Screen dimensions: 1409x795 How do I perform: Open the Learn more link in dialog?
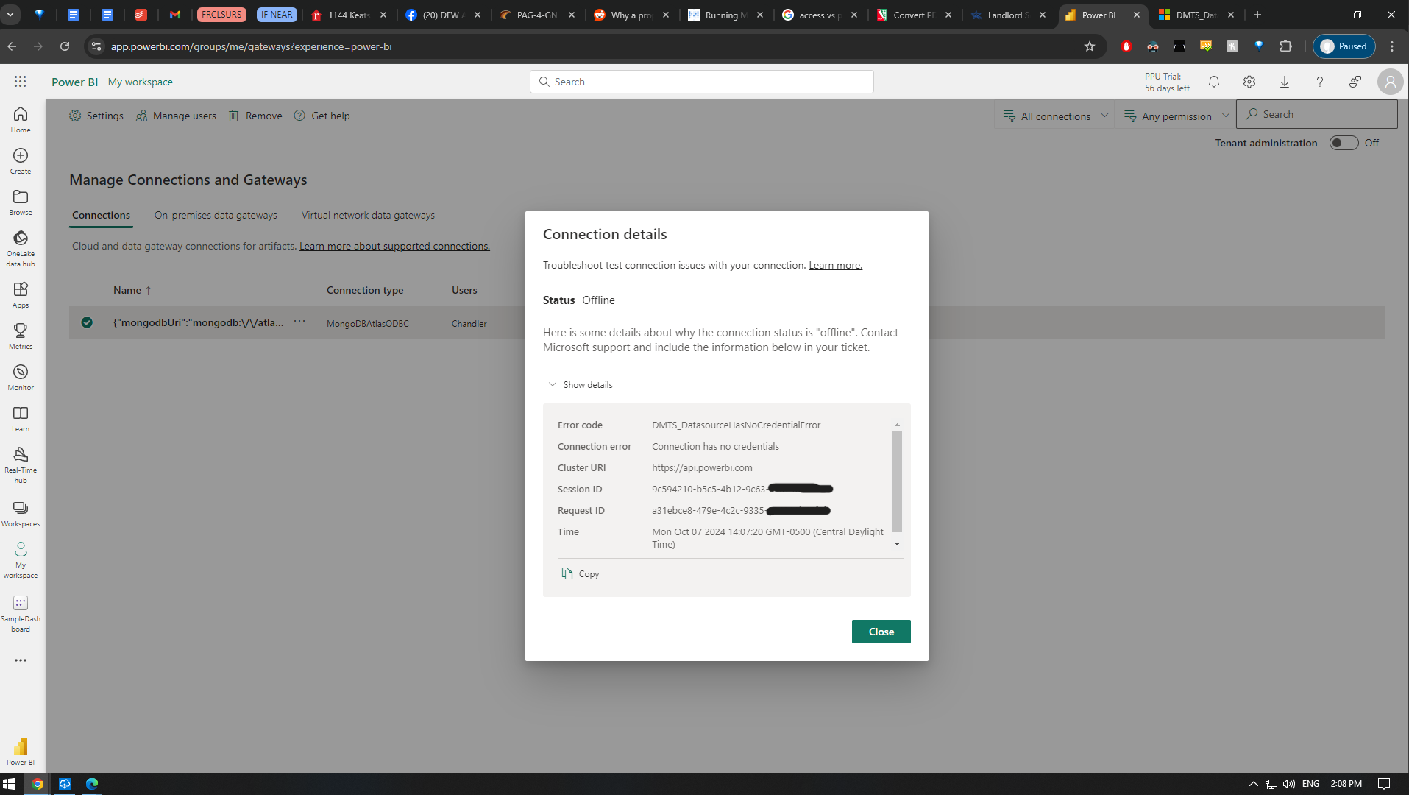click(x=835, y=265)
